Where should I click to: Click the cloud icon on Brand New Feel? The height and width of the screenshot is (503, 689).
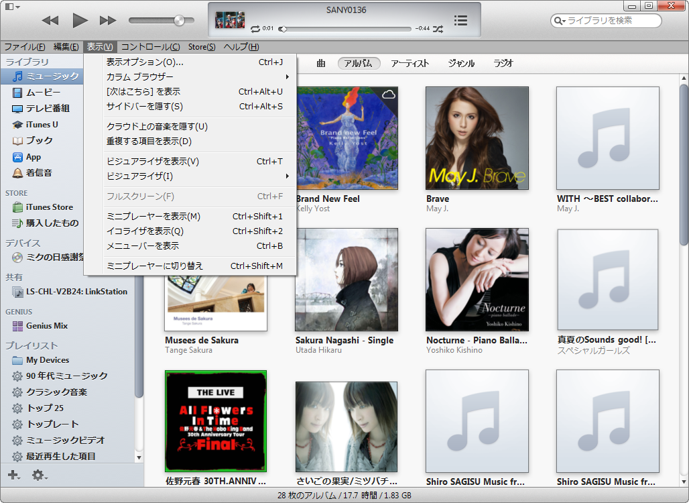389,95
